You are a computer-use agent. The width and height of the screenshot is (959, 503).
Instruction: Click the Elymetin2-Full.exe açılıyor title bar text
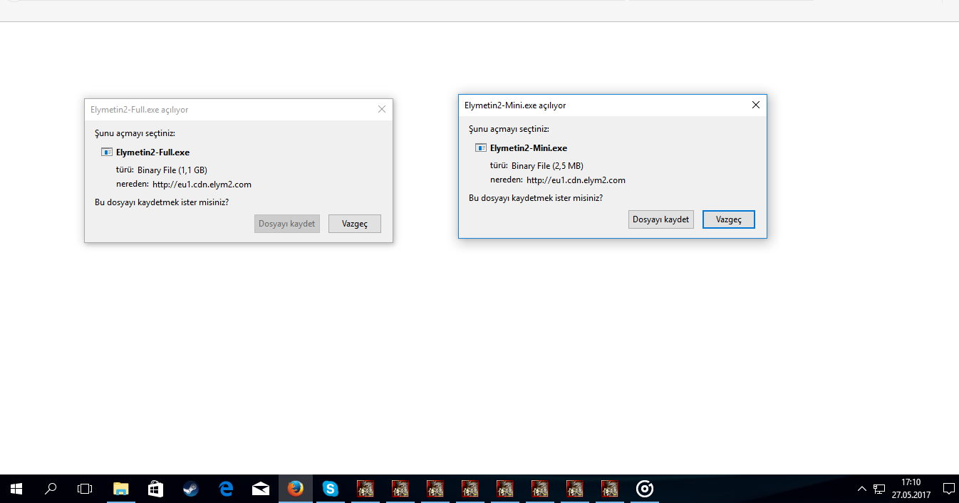point(140,109)
